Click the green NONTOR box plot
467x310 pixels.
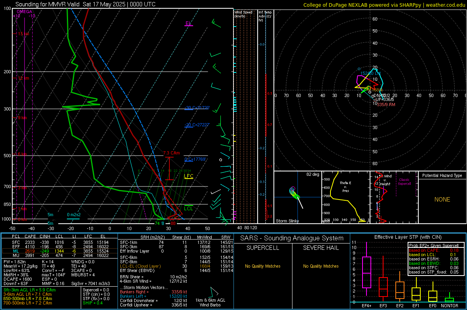coord(449,298)
